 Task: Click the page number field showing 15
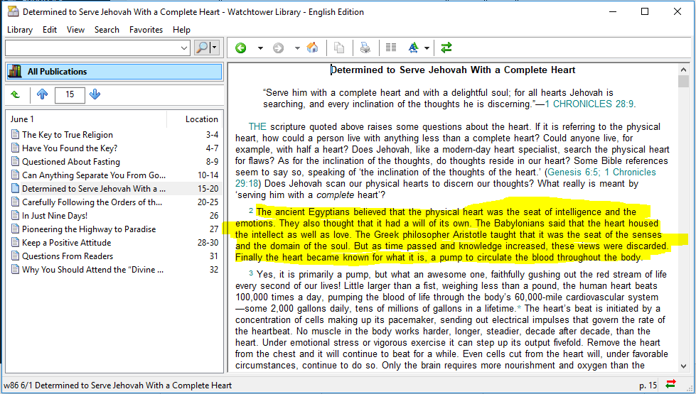[69, 94]
